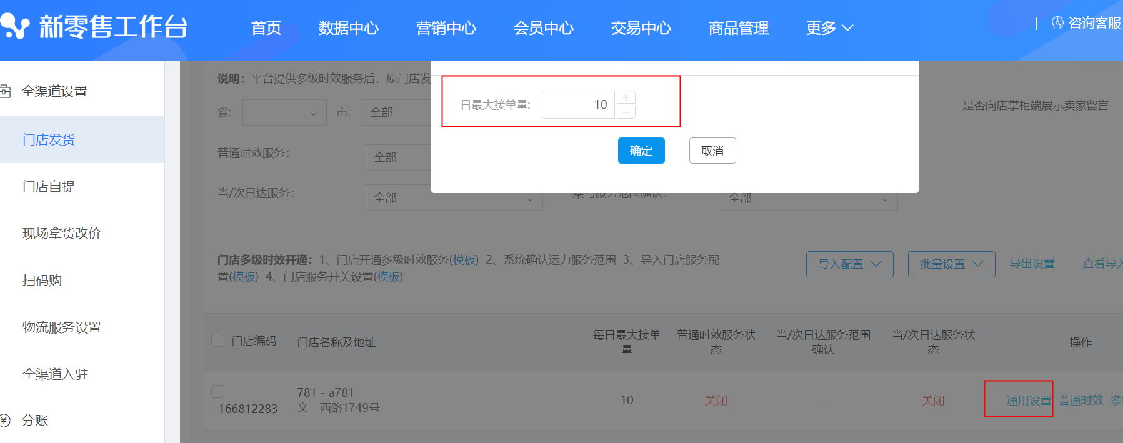Click the plus increment button for 日最大接单量

tap(626, 97)
